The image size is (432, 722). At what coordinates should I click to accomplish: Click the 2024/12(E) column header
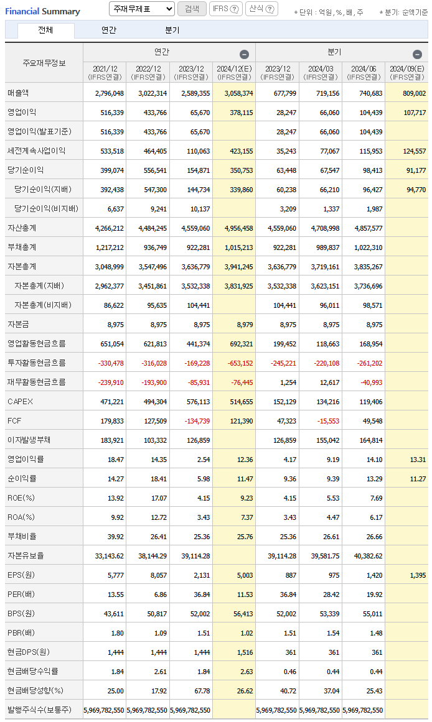pos(234,73)
